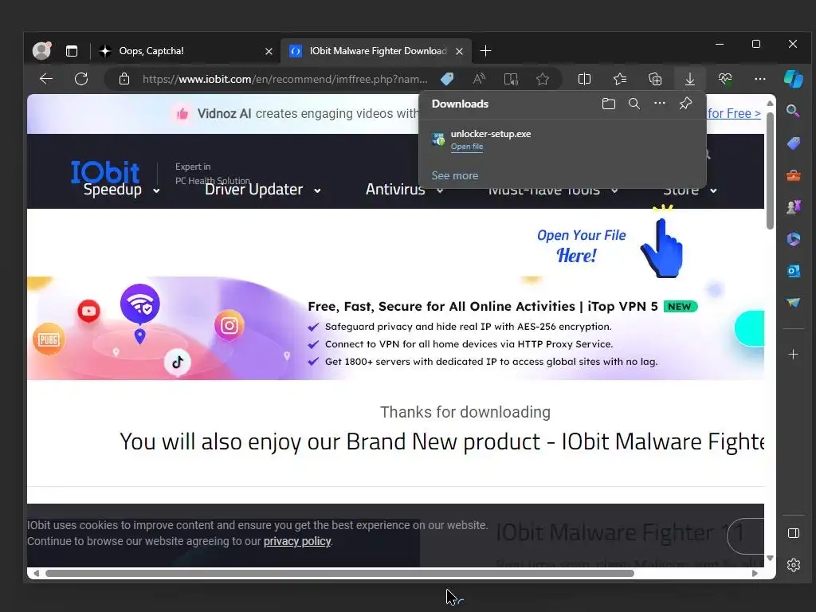Open downloads folder from Downloads panel
This screenshot has width=816, height=612.
tap(608, 104)
